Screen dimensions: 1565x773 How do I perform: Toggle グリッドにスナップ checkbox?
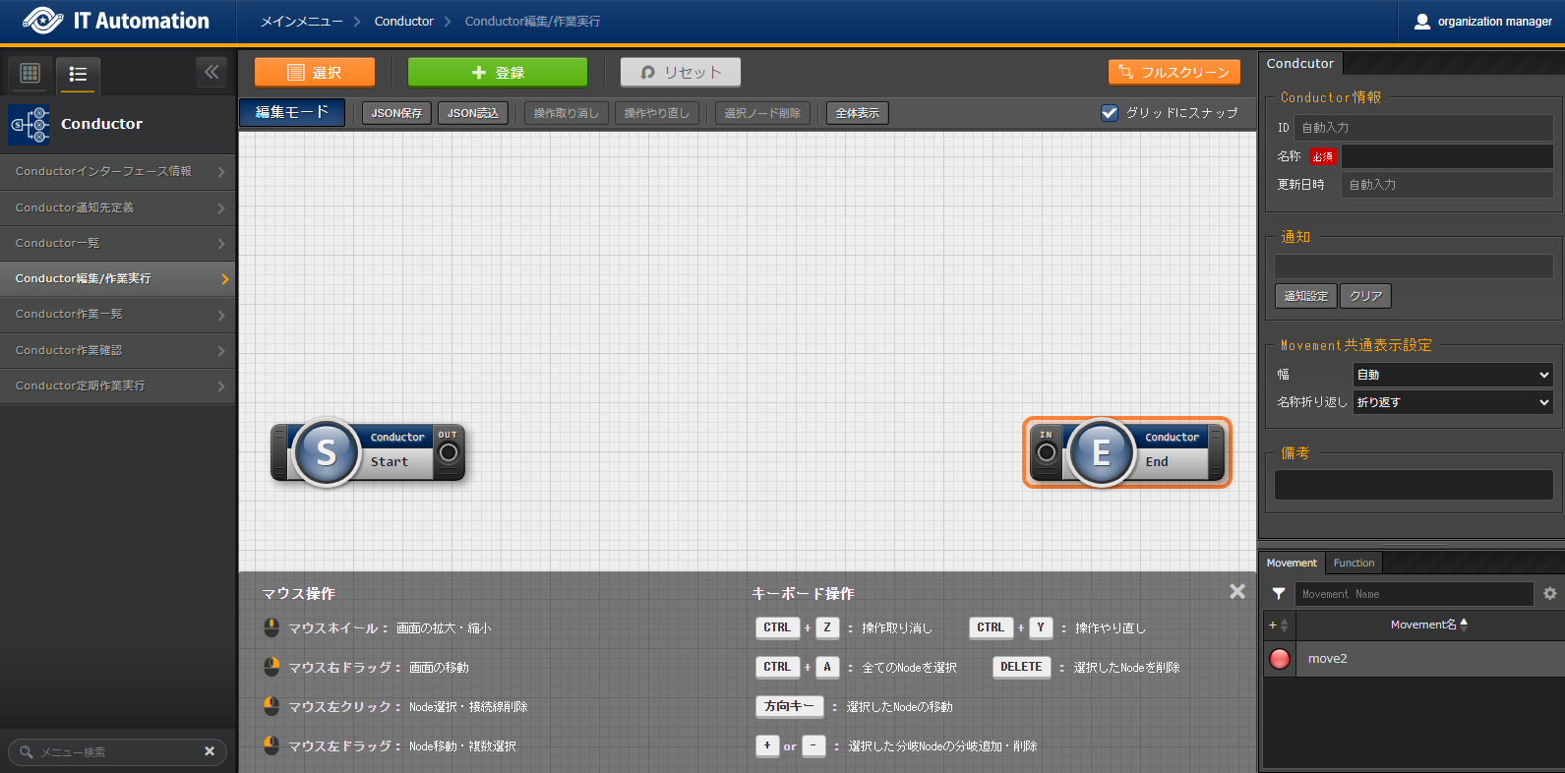tap(1110, 113)
